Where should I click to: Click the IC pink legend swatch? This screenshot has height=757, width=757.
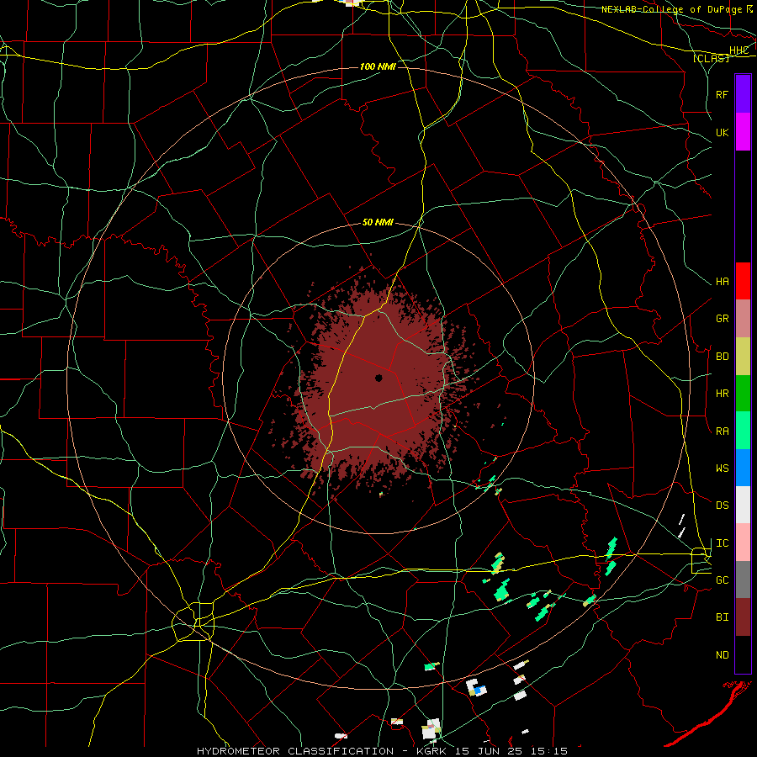click(743, 543)
